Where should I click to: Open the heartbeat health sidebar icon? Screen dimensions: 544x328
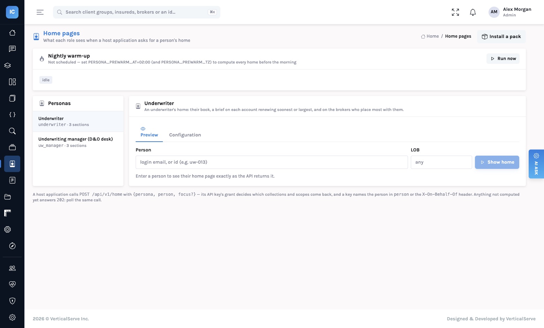(12, 284)
